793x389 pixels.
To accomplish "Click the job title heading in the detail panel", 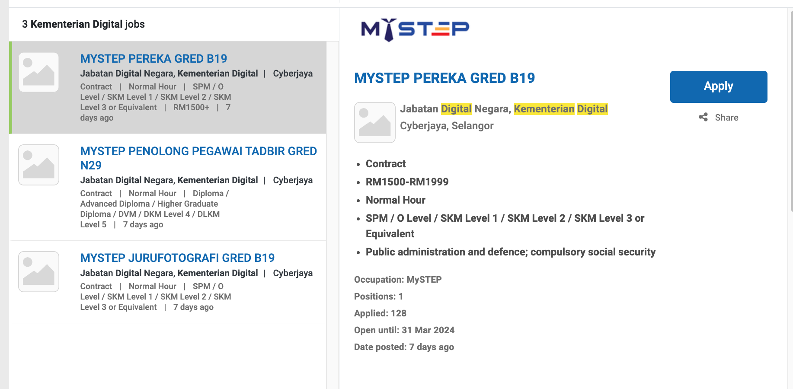I will point(444,78).
